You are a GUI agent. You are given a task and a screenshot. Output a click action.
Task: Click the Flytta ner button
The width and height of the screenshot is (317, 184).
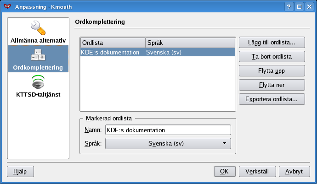pos(272,85)
